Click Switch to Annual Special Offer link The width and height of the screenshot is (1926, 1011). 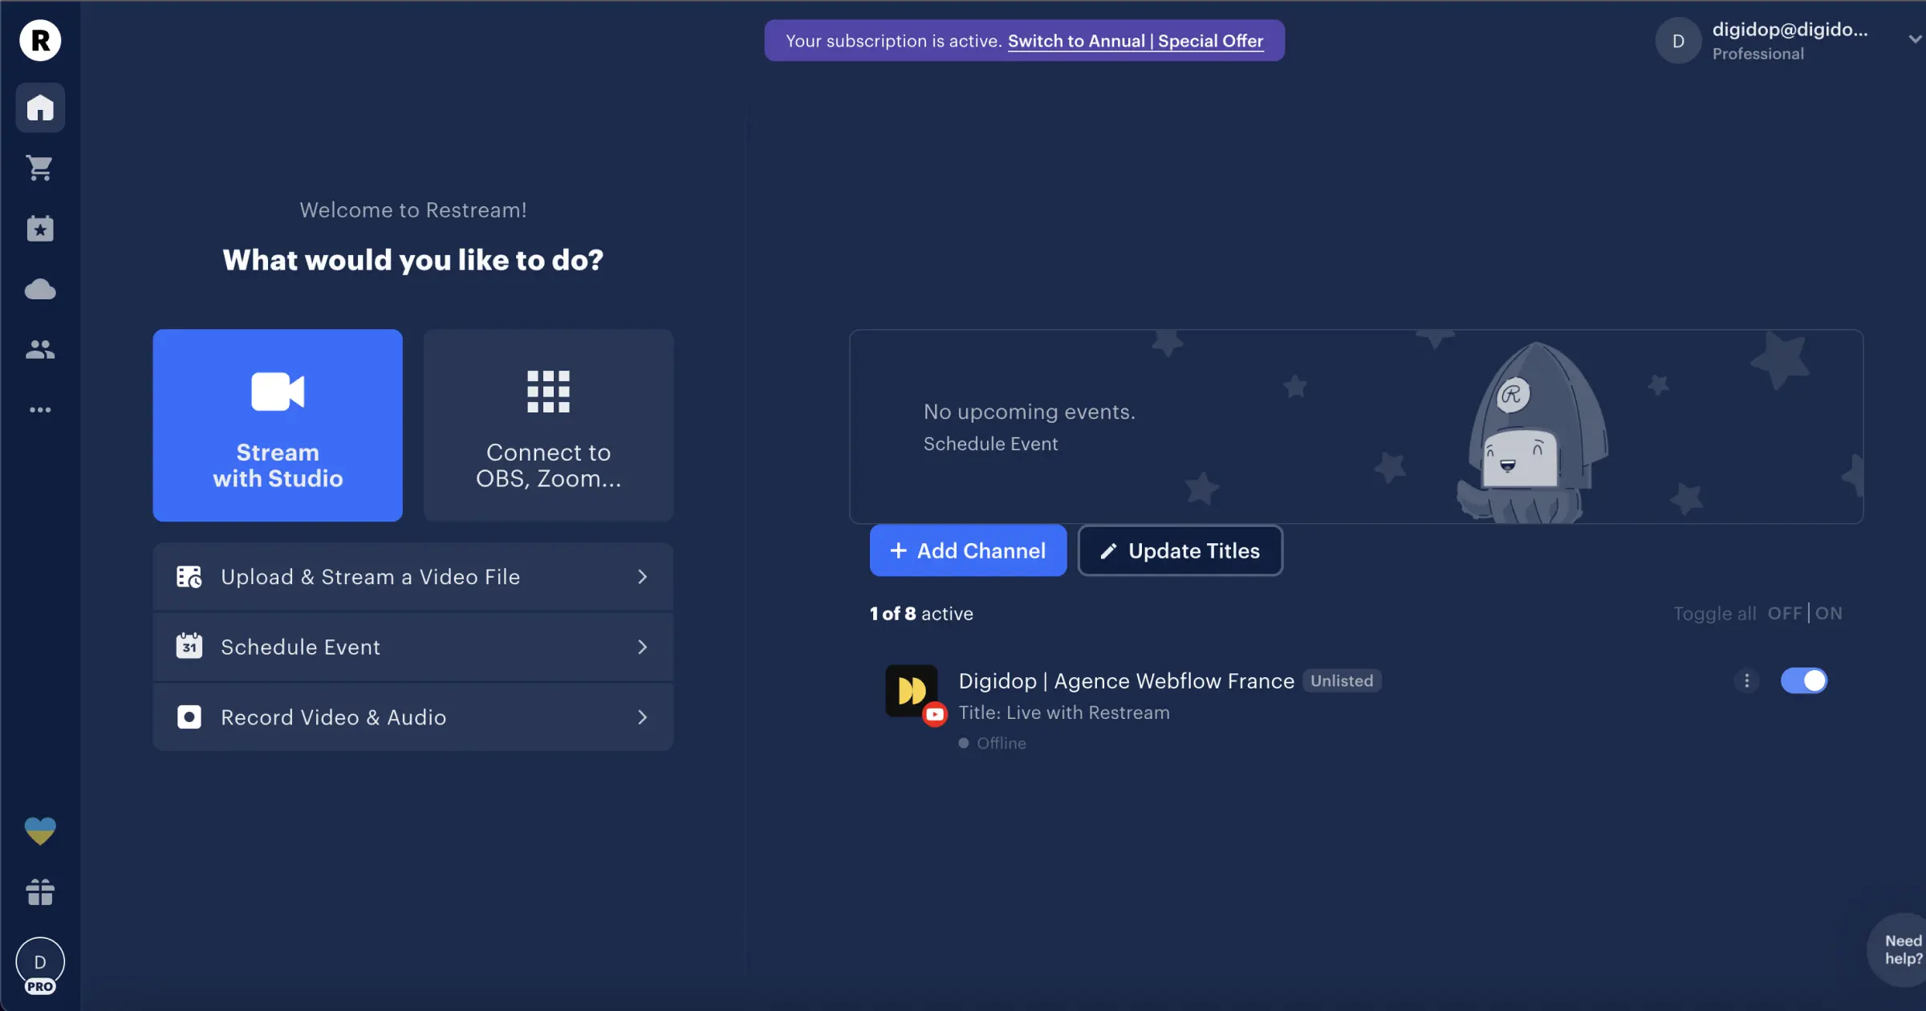pos(1135,41)
